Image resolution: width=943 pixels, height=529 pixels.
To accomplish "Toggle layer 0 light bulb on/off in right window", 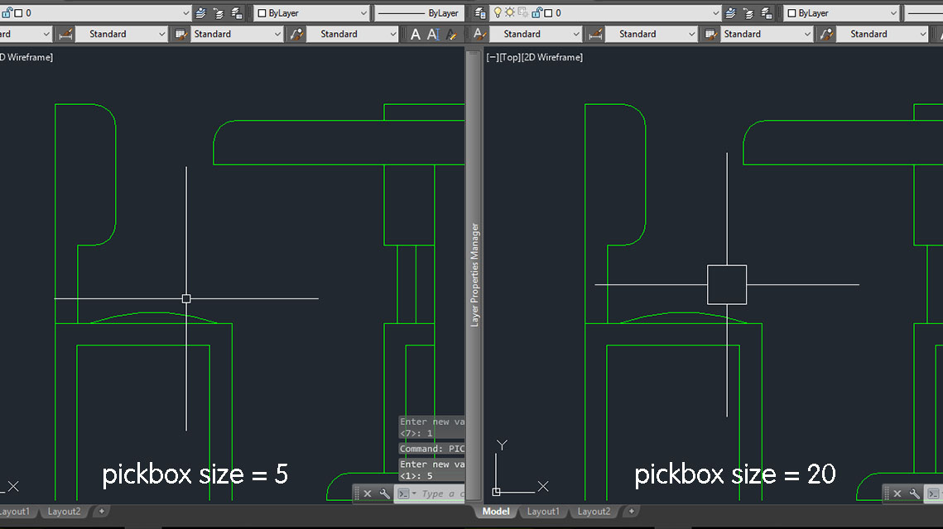I will tap(498, 12).
